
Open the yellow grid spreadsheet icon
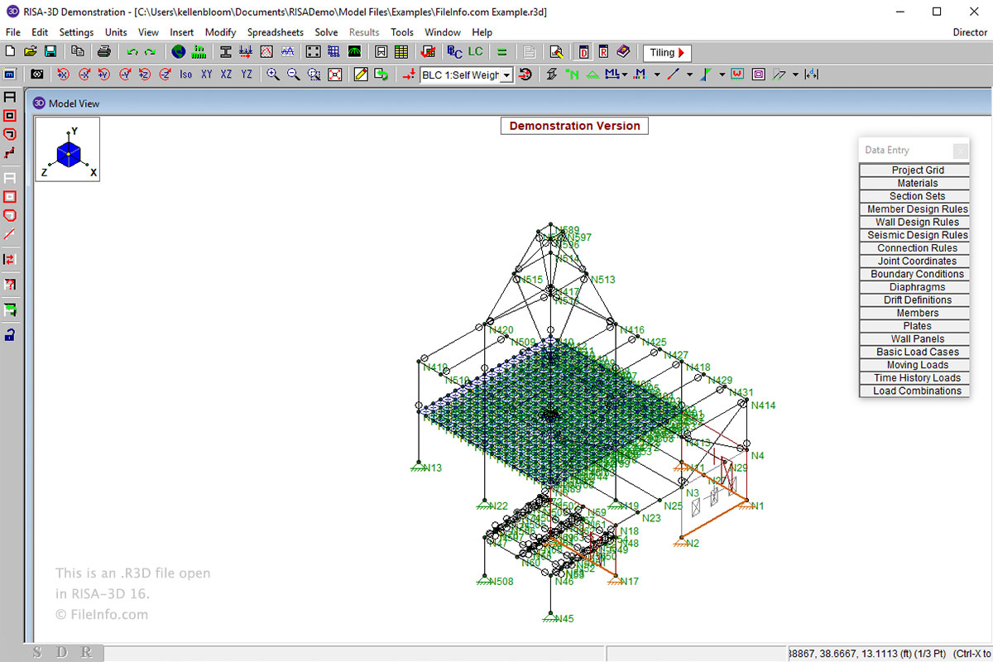tap(401, 52)
